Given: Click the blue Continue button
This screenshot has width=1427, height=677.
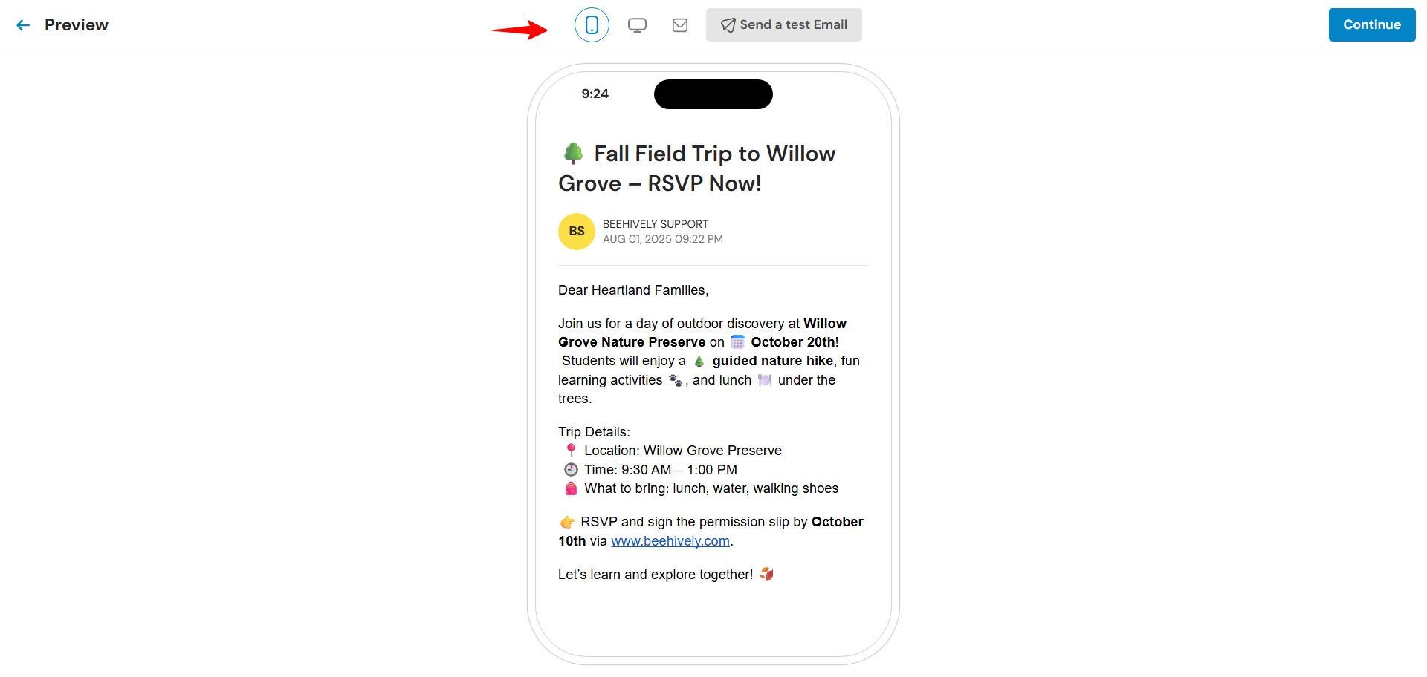Looking at the screenshot, I should (x=1371, y=25).
